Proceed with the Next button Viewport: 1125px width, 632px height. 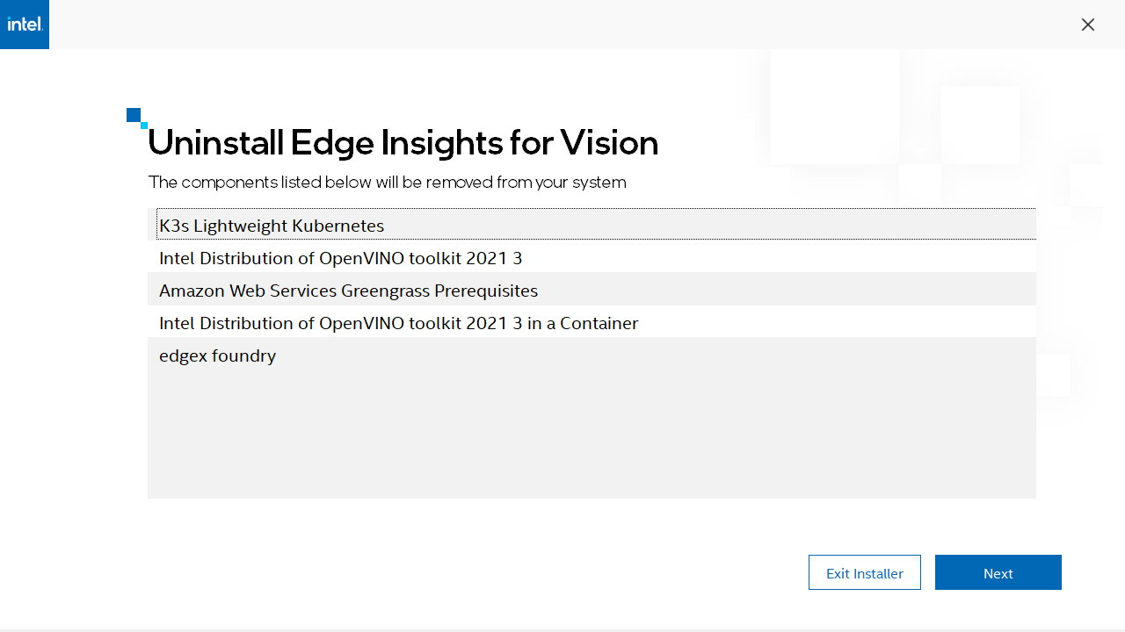998,572
